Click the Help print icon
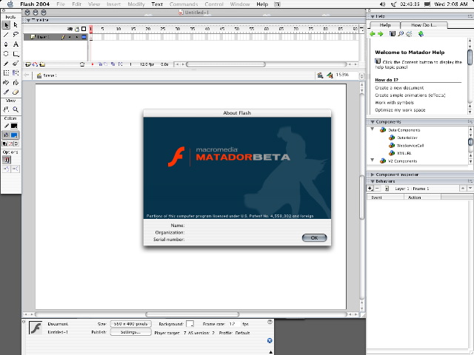Image resolution: width=474 pixels, height=355 pixels. point(409,34)
